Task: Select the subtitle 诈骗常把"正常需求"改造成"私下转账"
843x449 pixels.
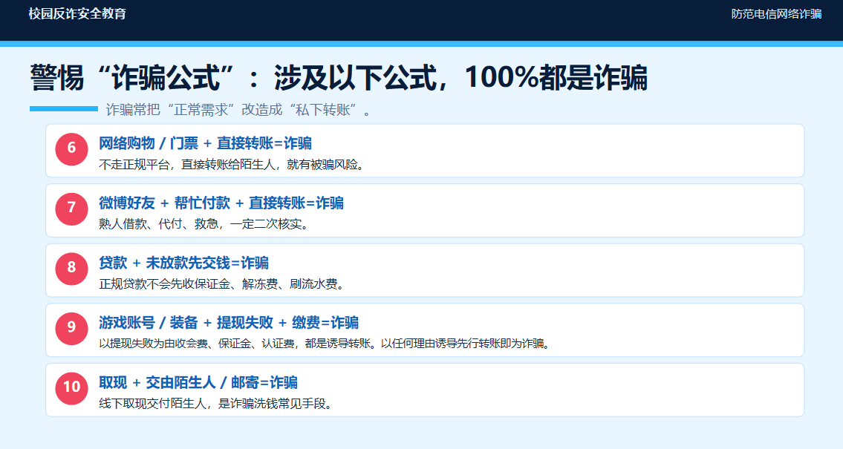Action: click(238, 110)
